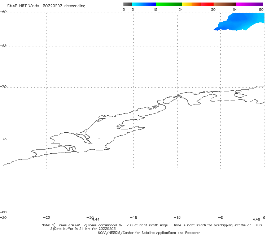Pick the magenta-purple segment of the color bar
This screenshot has height=235, width=267.
tap(250, 4)
